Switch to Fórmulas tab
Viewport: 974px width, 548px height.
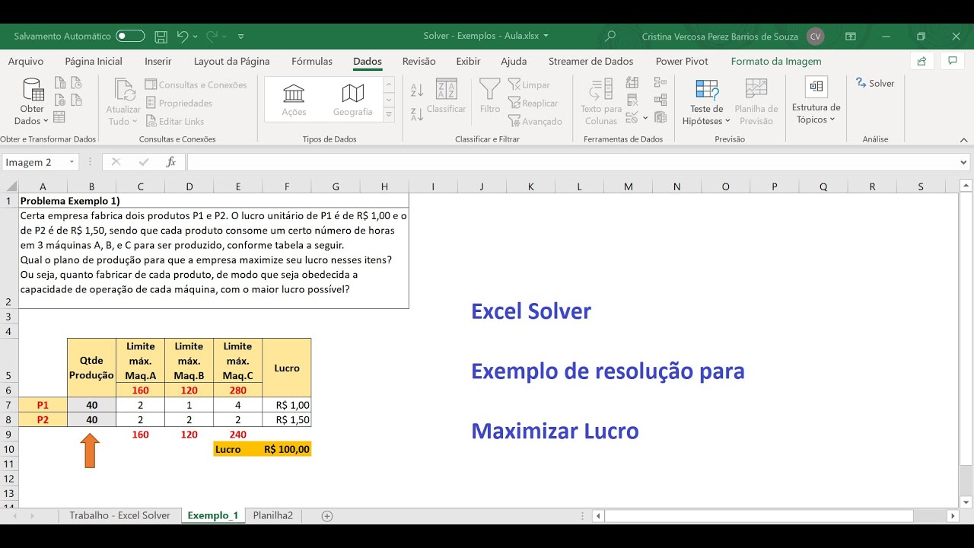coord(312,62)
